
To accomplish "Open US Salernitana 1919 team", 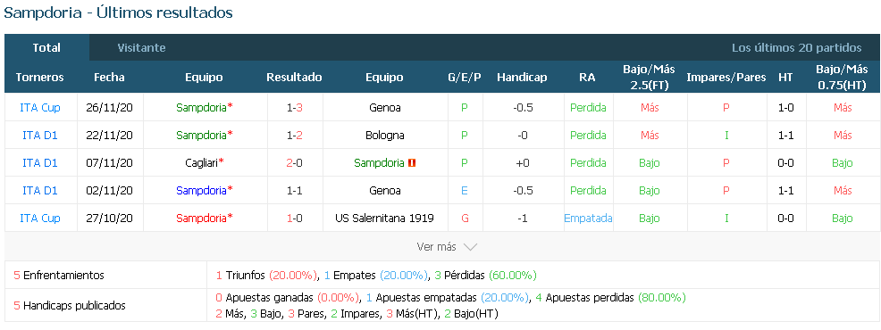I will click(384, 218).
